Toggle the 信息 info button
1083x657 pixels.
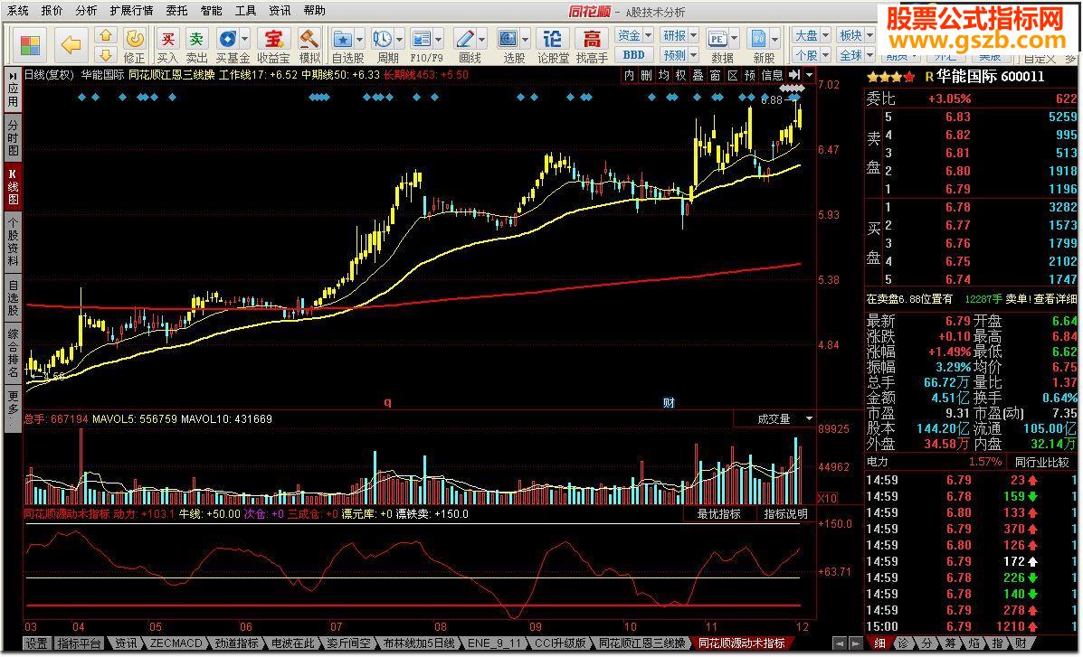coord(772,74)
